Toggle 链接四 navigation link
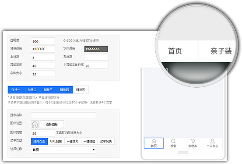 [64, 90]
